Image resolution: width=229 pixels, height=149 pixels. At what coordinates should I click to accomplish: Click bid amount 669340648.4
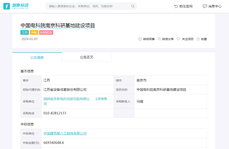53,142
